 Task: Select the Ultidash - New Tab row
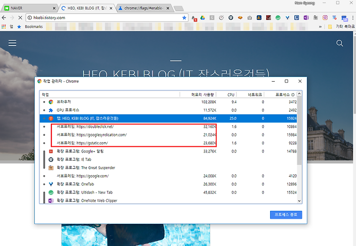(x=168, y=192)
